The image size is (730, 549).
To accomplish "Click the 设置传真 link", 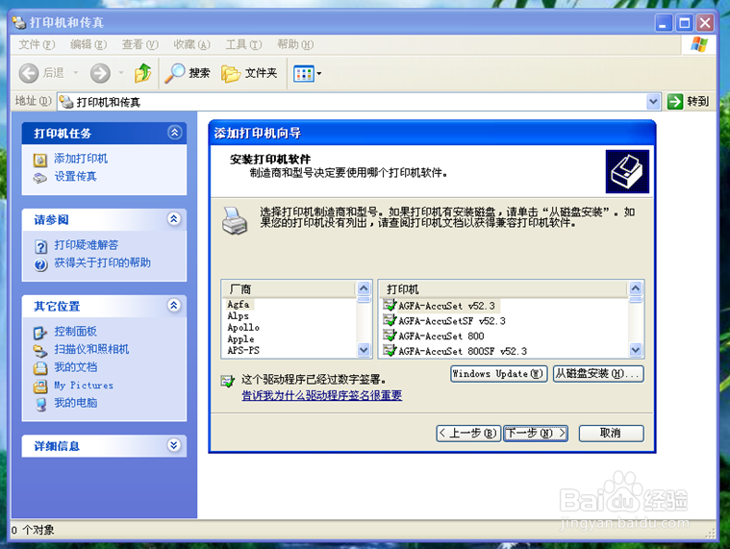I will coord(75,177).
